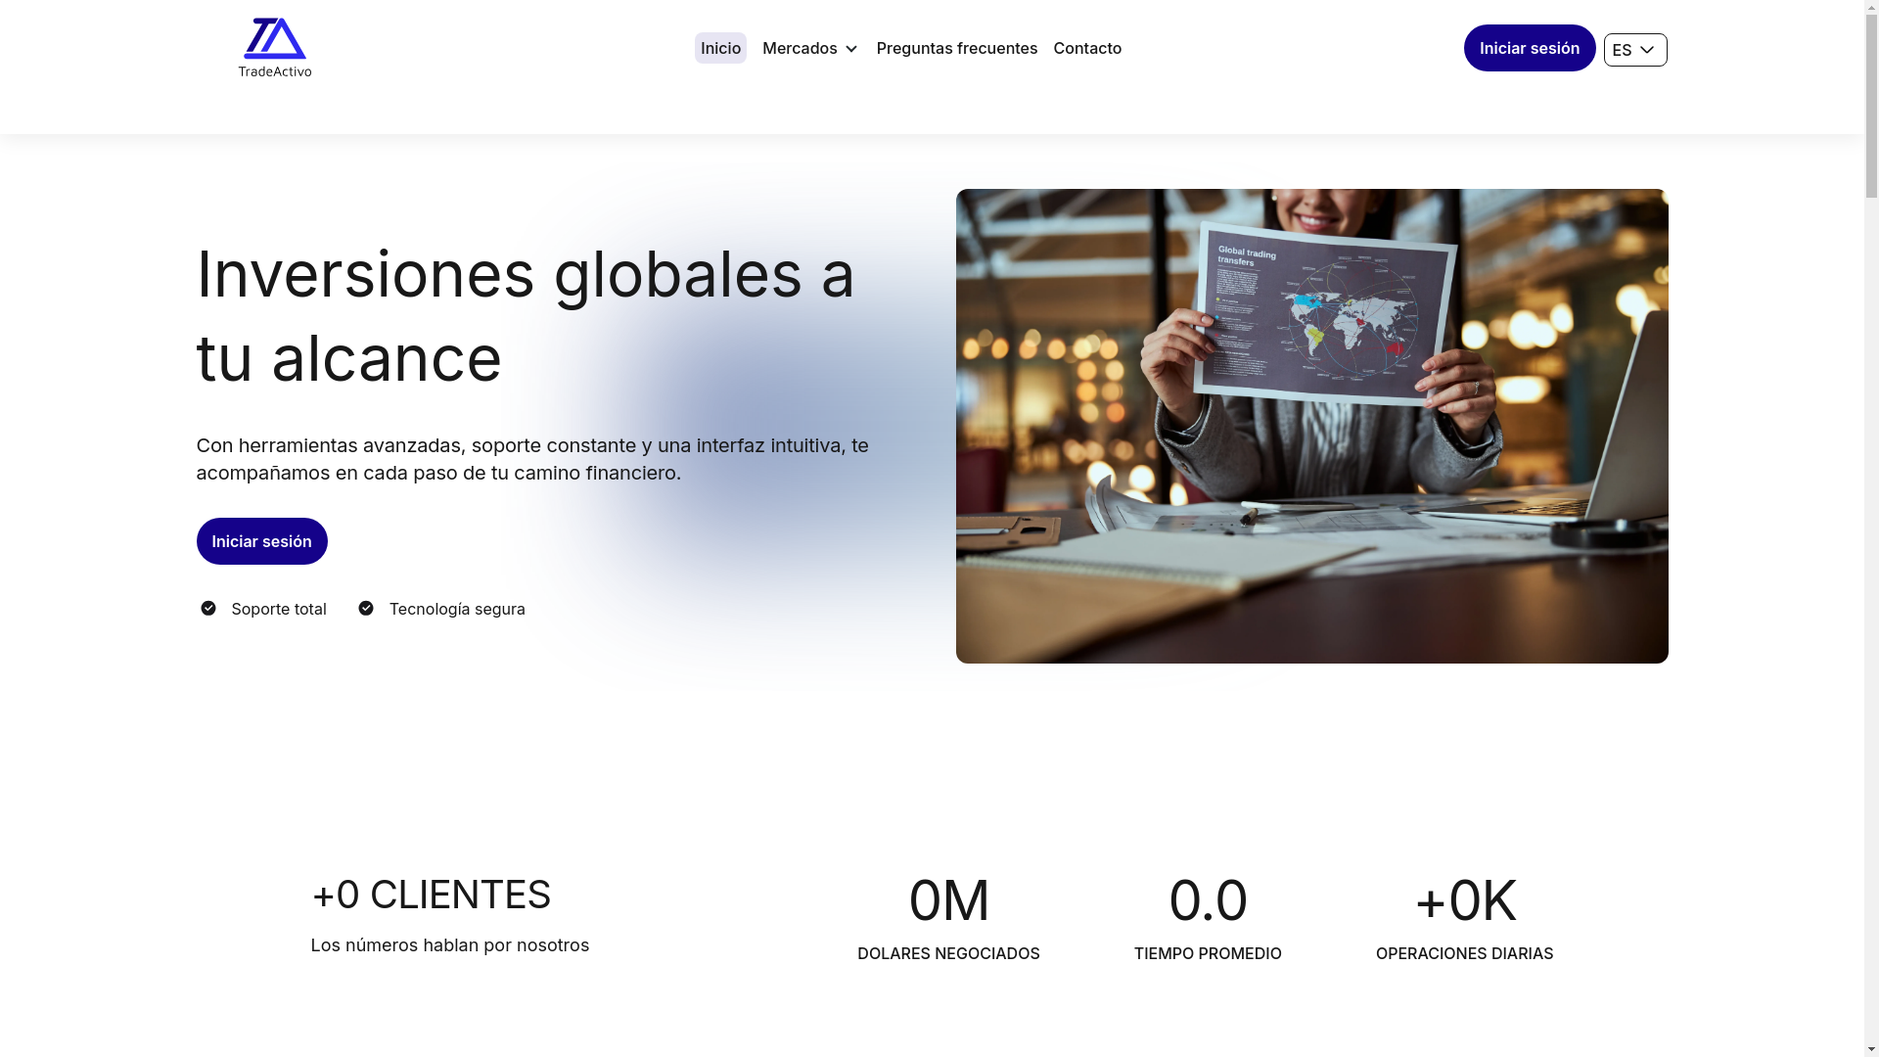Open the Contacto page
Image resolution: width=1879 pixels, height=1057 pixels.
coord(1087,48)
